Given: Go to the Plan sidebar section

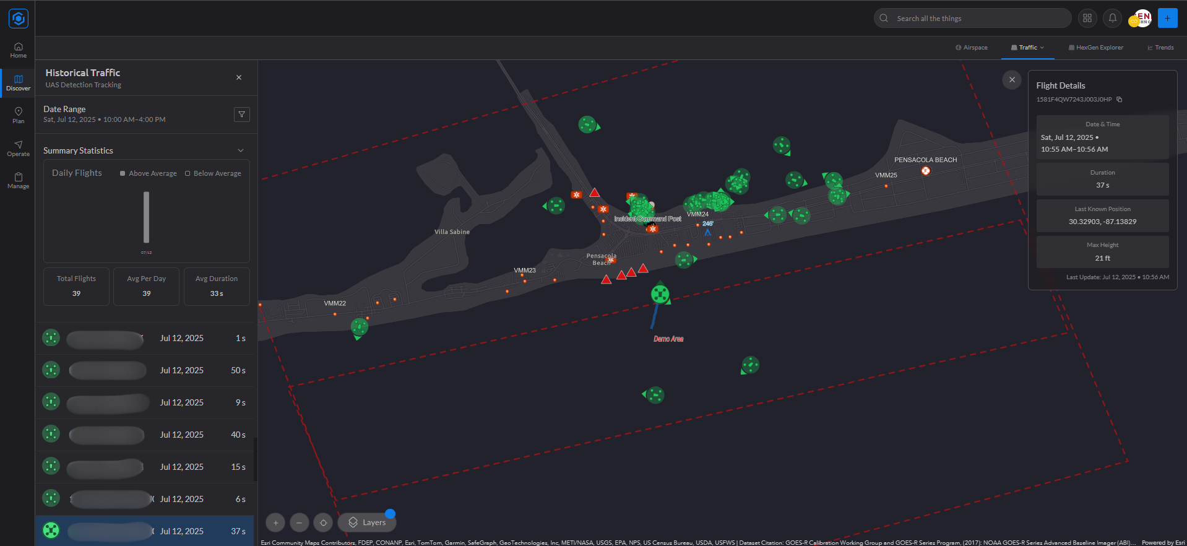Looking at the screenshot, I should [x=18, y=115].
